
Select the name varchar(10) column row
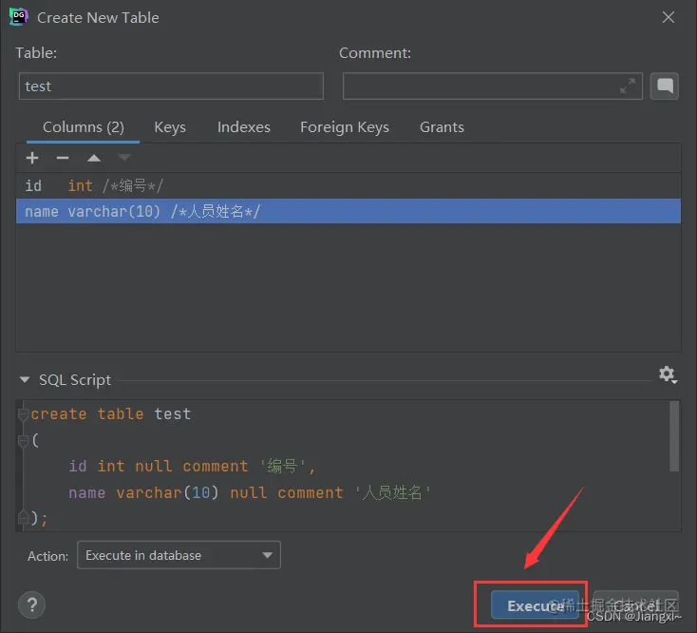point(348,211)
